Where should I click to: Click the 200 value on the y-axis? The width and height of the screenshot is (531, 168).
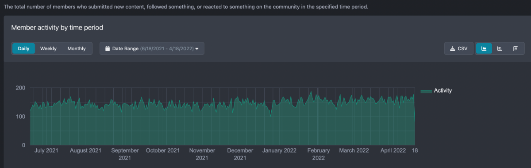[20, 88]
